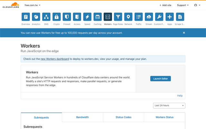Open the Stream cloud icon

[149, 17]
